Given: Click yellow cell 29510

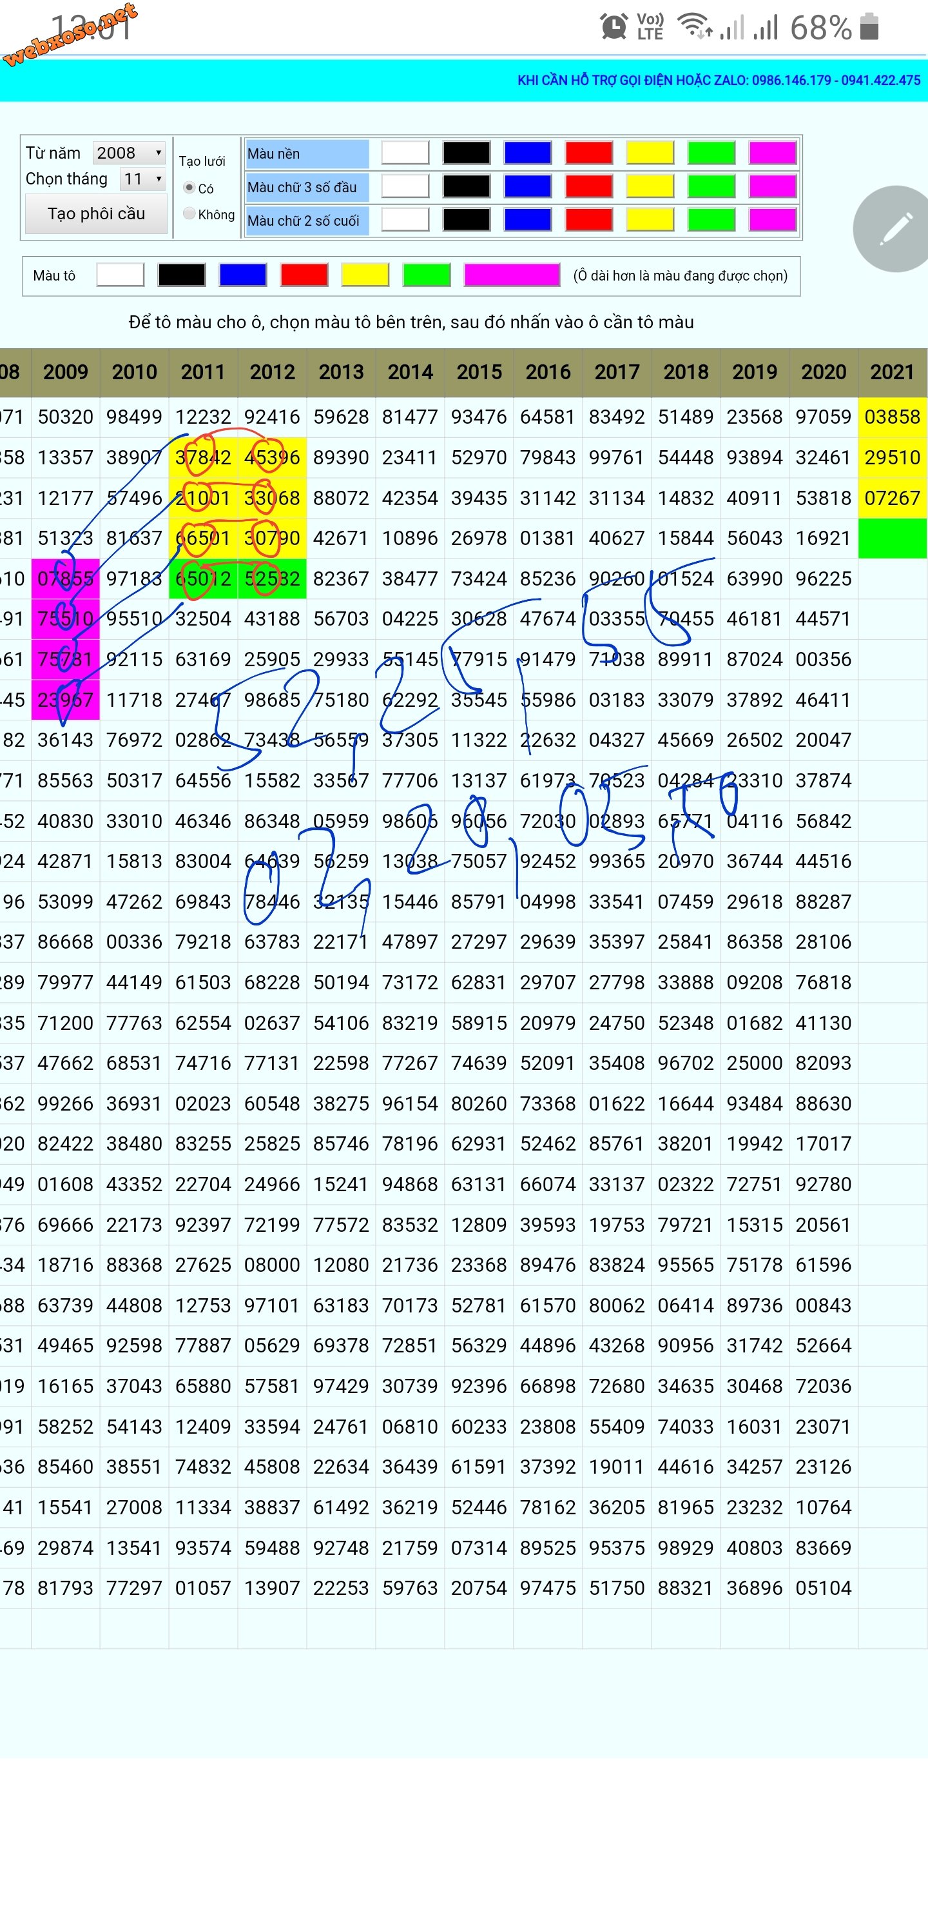Looking at the screenshot, I should [893, 457].
